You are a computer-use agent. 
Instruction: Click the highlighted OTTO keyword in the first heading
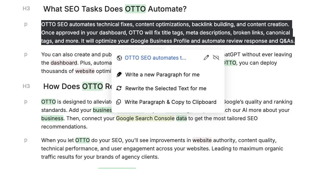135,9
